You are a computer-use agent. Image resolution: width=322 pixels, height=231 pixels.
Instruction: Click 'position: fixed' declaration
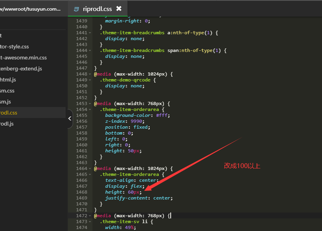[x=128, y=127]
